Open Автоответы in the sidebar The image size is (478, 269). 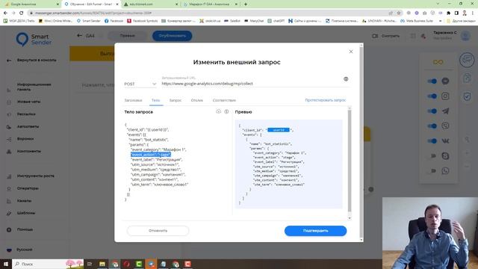[28, 126]
